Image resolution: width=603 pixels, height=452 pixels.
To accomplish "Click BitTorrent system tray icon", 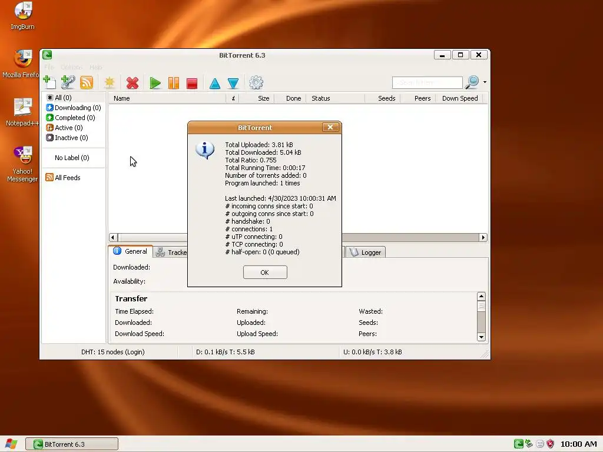I will click(x=518, y=444).
